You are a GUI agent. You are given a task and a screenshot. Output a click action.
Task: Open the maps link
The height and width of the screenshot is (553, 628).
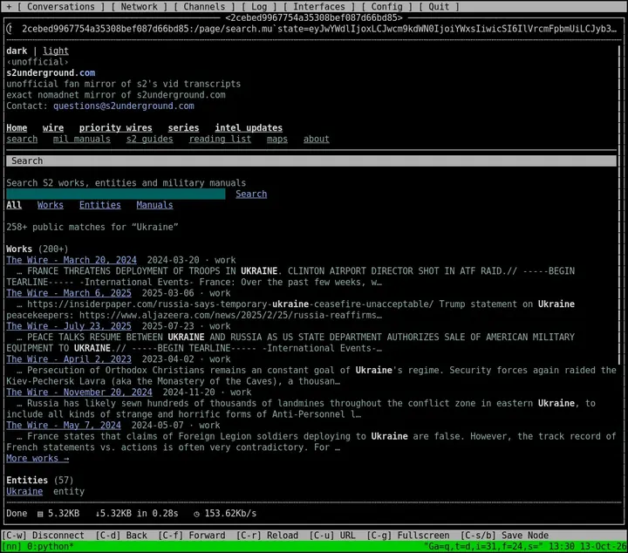tap(277, 139)
